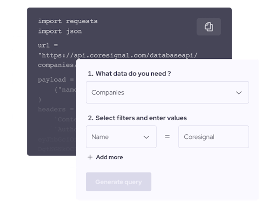Click the chevron arrow in the Companies field
272x213 pixels.
pyautogui.click(x=239, y=93)
